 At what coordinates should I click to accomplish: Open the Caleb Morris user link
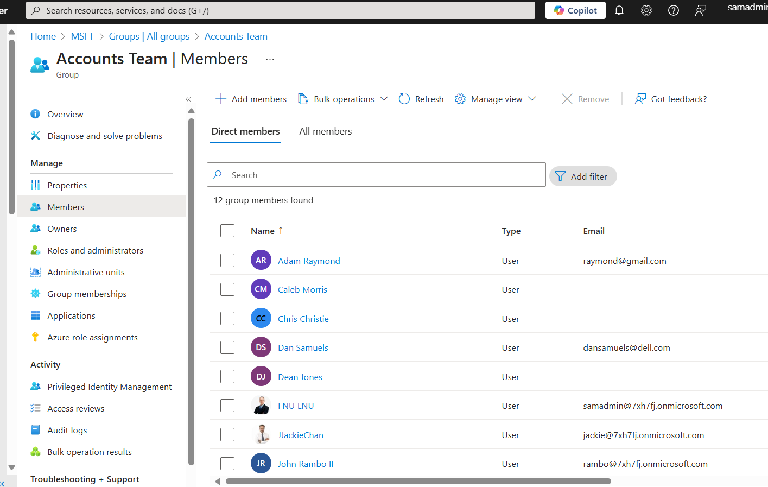[302, 289]
